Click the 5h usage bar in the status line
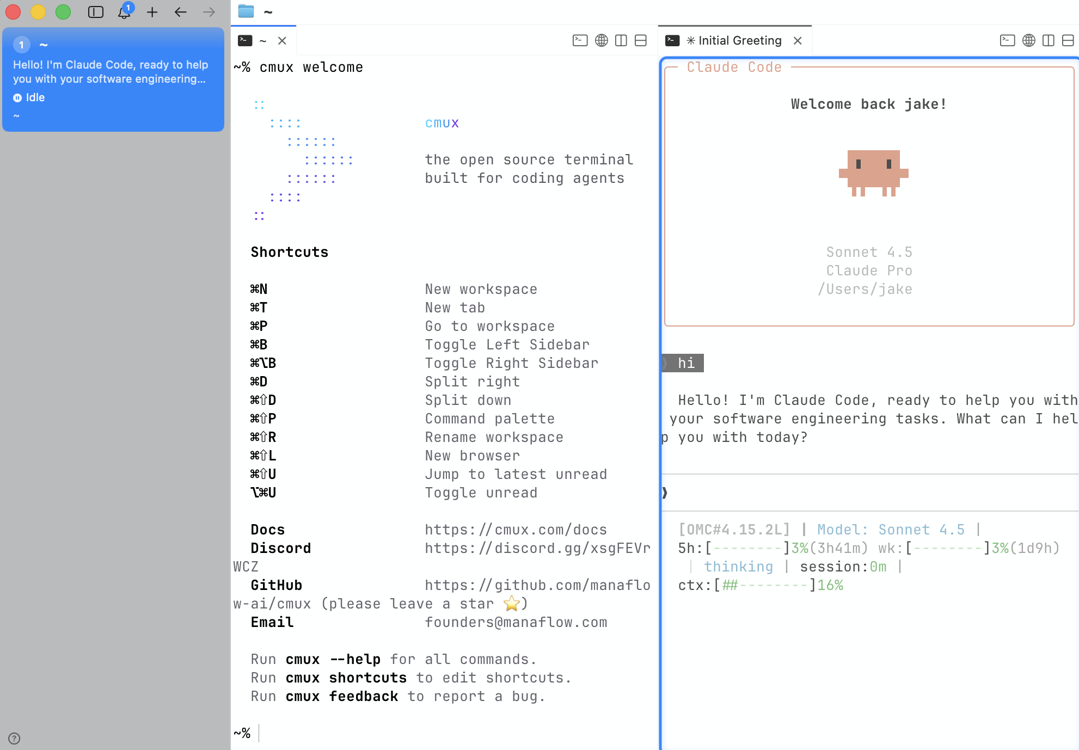The width and height of the screenshot is (1079, 750). pos(773,548)
